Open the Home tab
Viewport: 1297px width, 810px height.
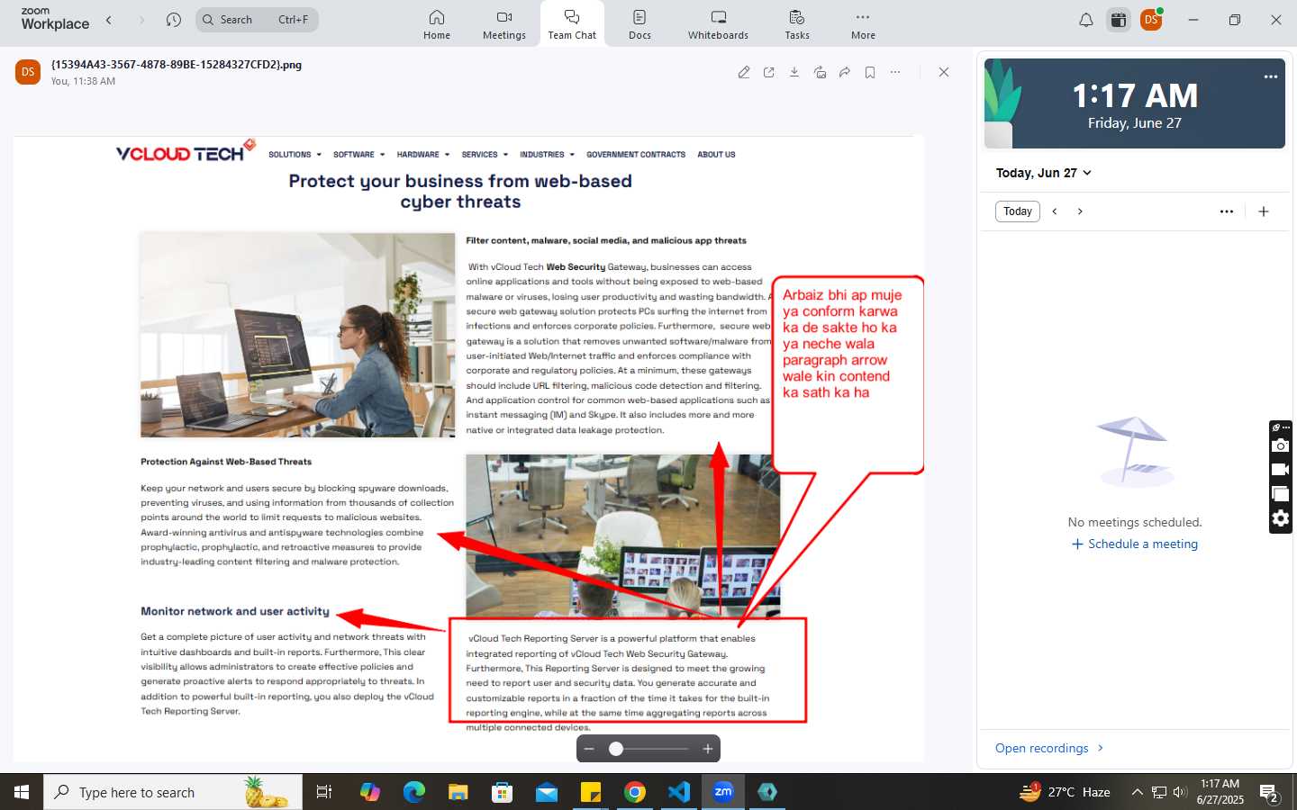click(x=437, y=24)
